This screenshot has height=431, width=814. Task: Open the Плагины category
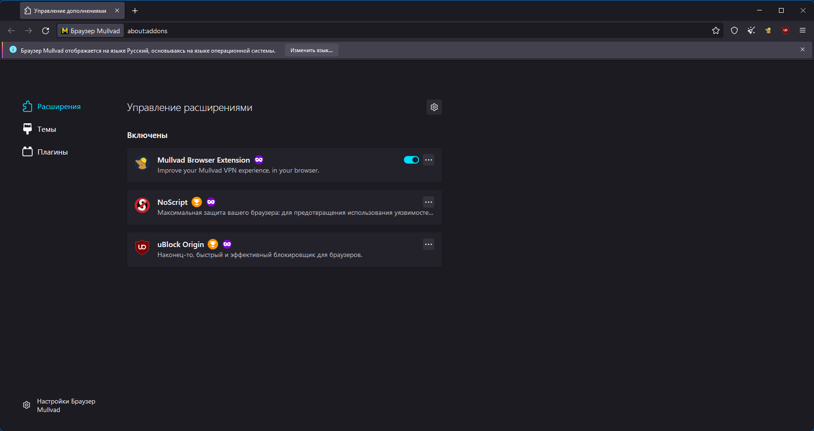tap(45, 152)
